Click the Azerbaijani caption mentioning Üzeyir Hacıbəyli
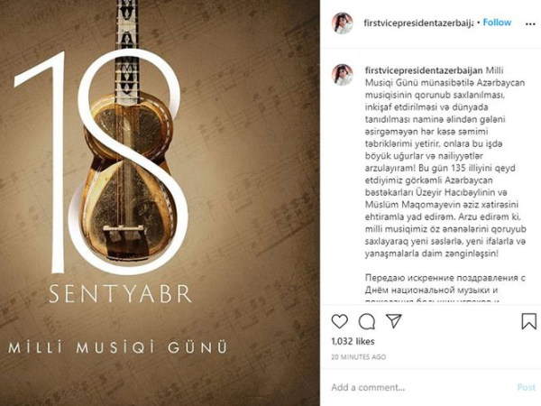The height and width of the screenshot is (406, 541). 445,161
